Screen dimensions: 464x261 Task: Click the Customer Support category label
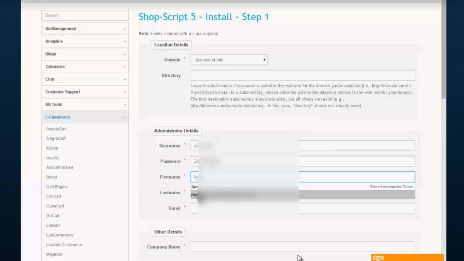(x=63, y=92)
